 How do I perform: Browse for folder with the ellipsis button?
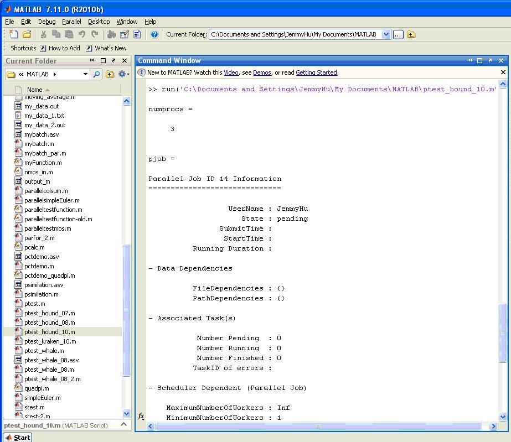coord(398,34)
